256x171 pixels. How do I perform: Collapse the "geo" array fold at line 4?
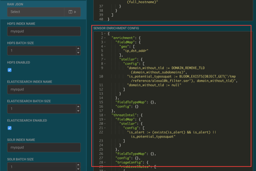[x=105, y=46]
